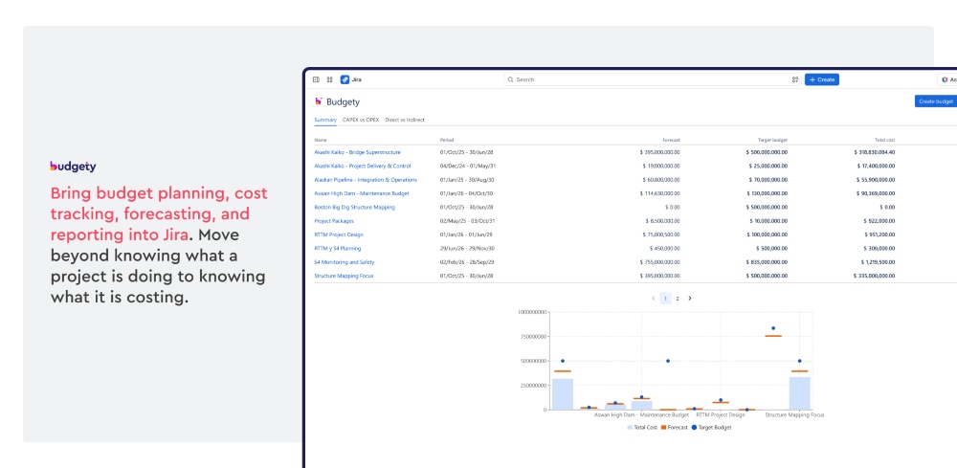Screen dimensions: 957x468
Task: Click the budgety logo in left panel
Action: tap(74, 167)
